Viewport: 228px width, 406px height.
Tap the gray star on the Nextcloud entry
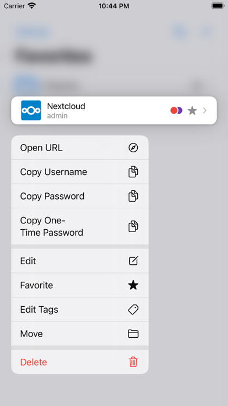(192, 111)
